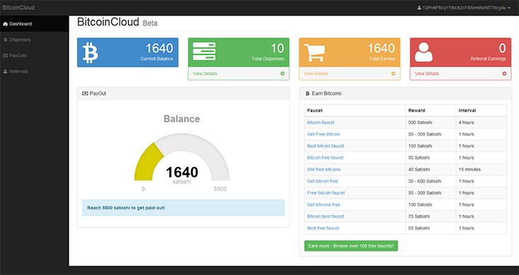Open the Best free faucet link
Screen dimensions: 519x275
(x=323, y=228)
